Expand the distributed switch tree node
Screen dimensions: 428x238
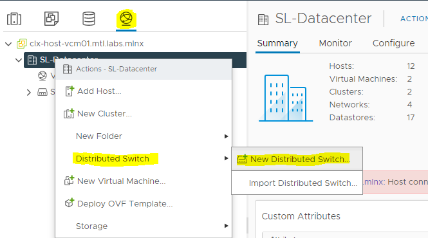click(29, 93)
